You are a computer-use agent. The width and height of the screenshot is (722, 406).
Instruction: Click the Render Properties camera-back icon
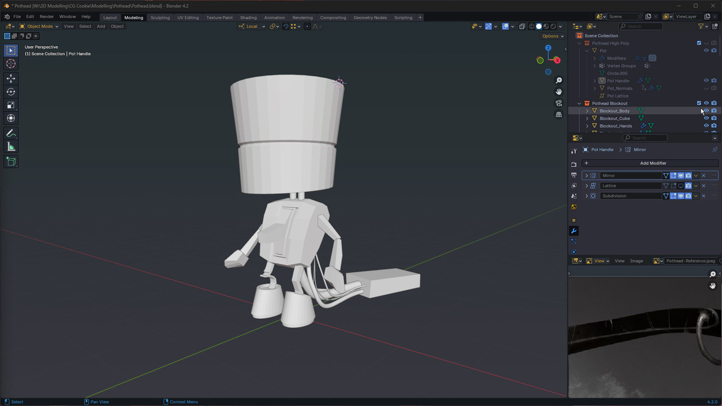click(574, 162)
